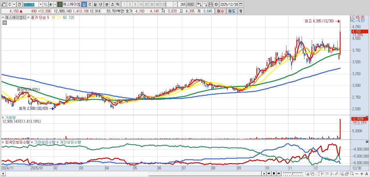The width and height of the screenshot is (370, 177).
Task: Open the date calendar picker
Action: [241, 4]
